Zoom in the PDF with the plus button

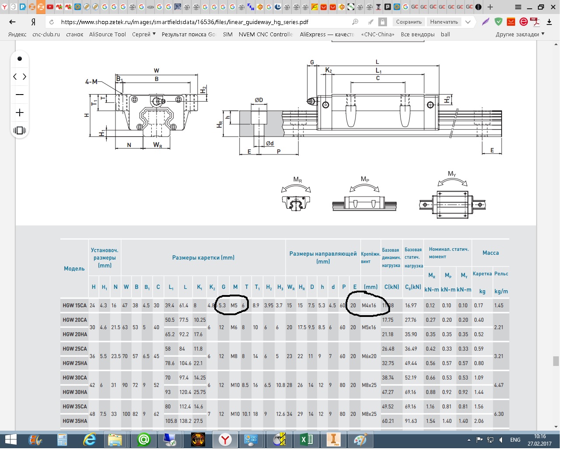tap(20, 112)
